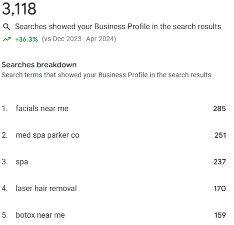Click the 237 count for spa
Screen dimensions: 234x225
pos(219,162)
